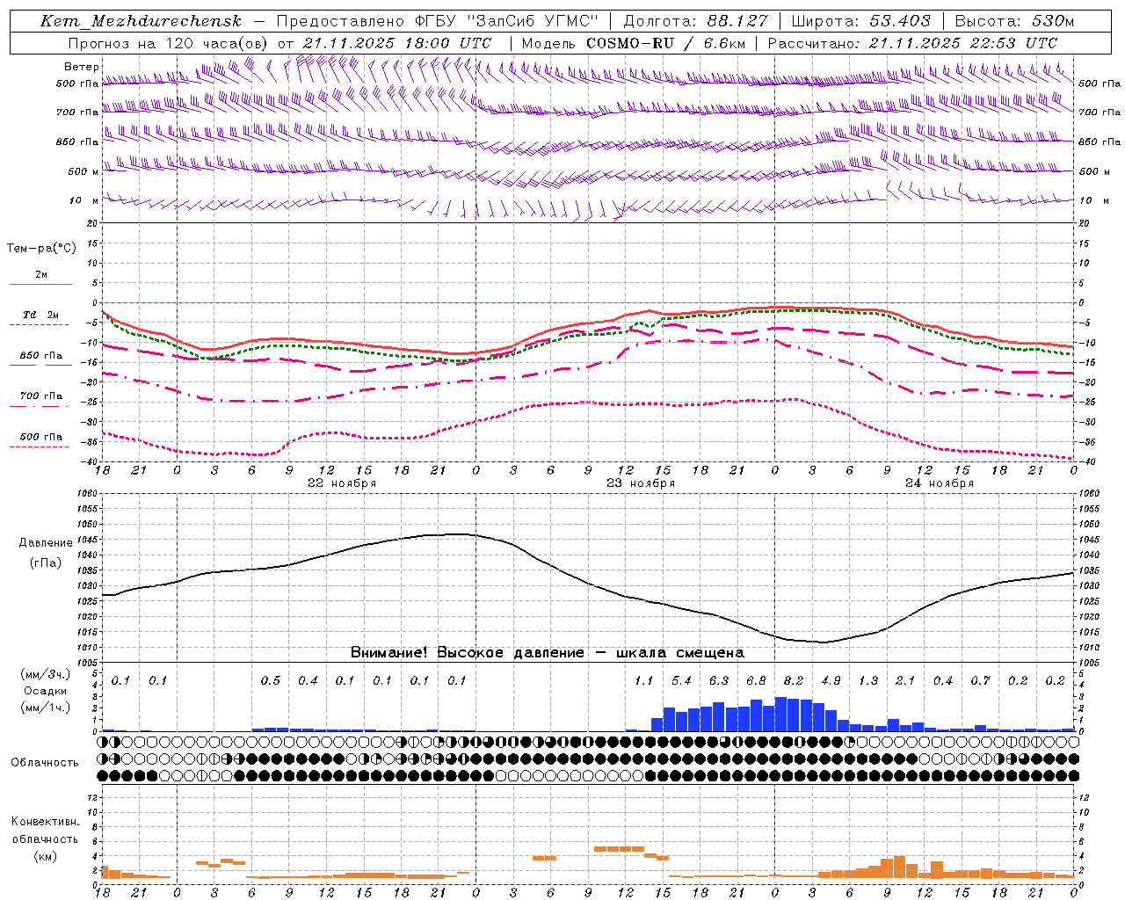Image resolution: width=1125 pixels, height=900 pixels.
Task: Click the 'Ветер' wind panel label
Action: tap(82, 67)
